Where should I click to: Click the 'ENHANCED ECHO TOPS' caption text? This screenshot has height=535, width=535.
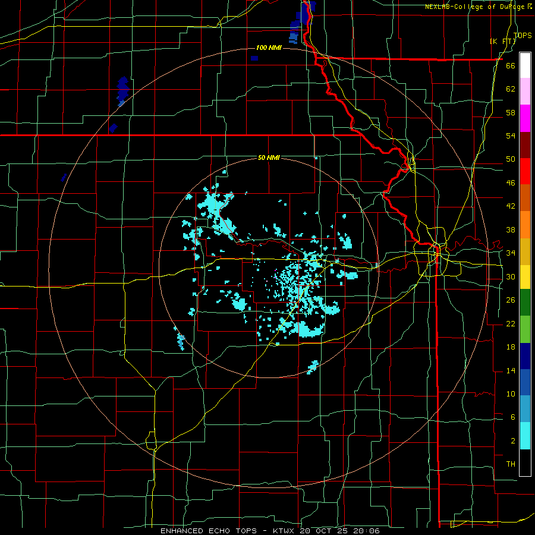[x=209, y=531]
